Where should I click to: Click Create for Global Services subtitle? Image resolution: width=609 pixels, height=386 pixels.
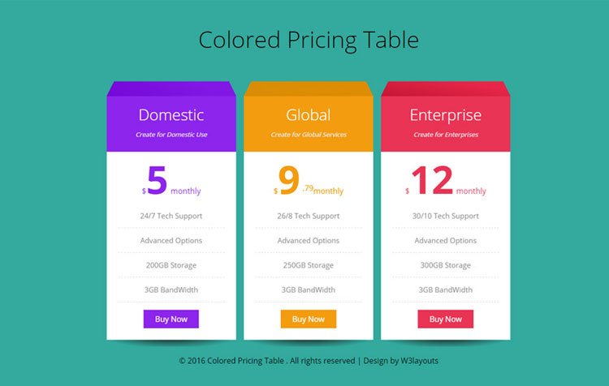[309, 135]
